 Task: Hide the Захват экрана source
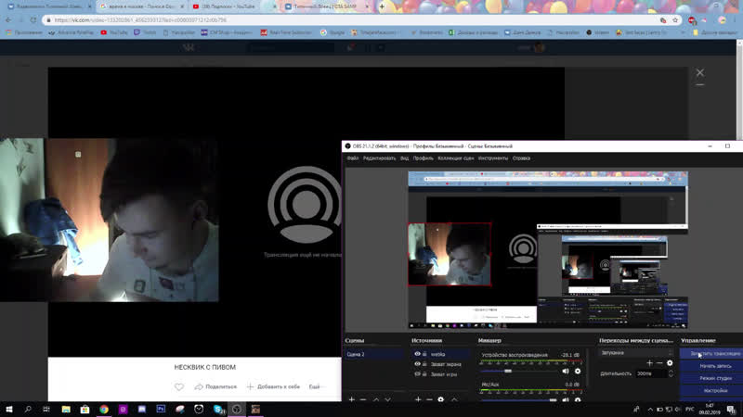417,364
